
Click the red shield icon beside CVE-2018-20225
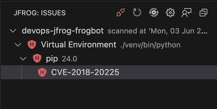pyautogui.click(x=42, y=72)
